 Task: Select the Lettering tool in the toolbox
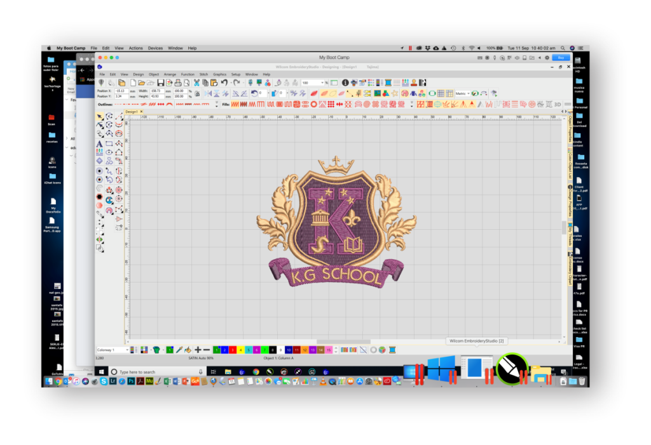click(x=100, y=143)
